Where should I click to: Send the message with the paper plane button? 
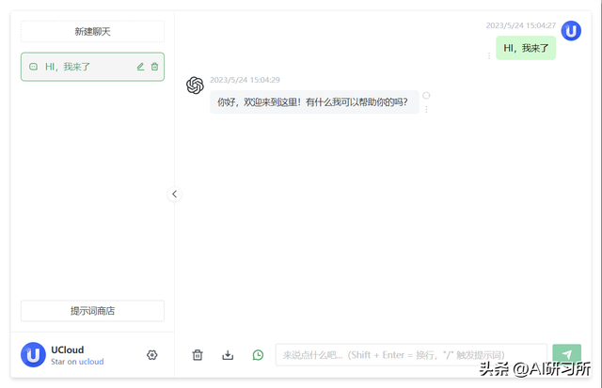pyautogui.click(x=566, y=354)
